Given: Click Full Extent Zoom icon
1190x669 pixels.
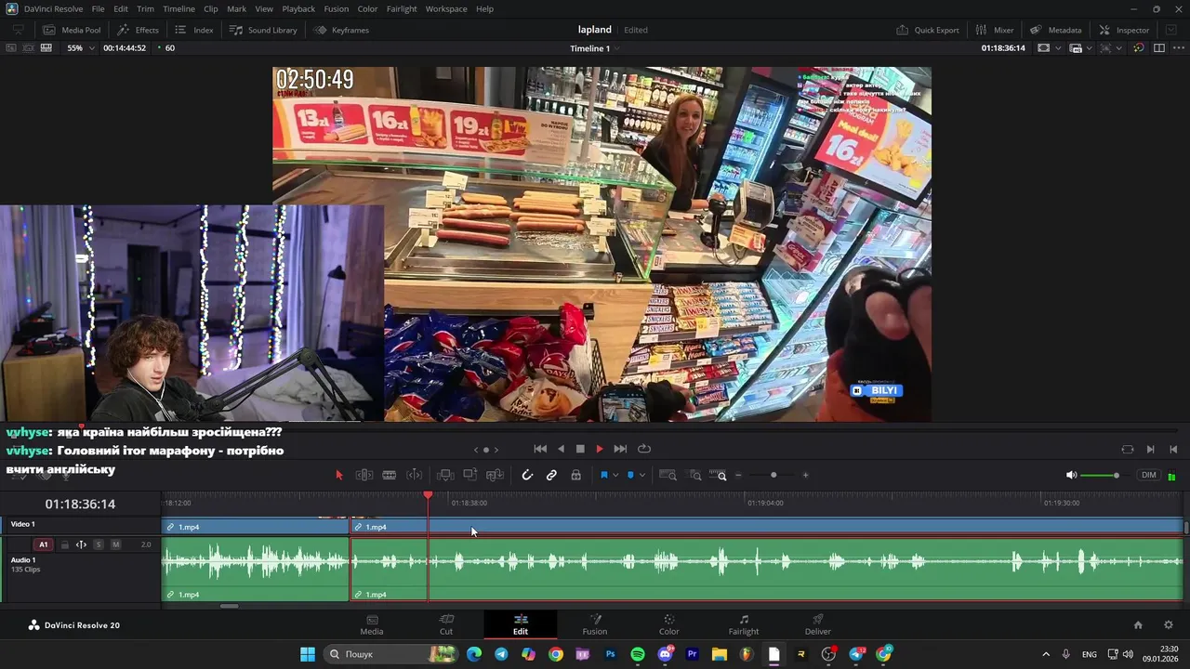Looking at the screenshot, I should click(x=668, y=475).
